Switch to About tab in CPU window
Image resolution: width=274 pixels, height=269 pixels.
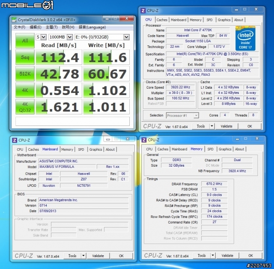(x=238, y=20)
